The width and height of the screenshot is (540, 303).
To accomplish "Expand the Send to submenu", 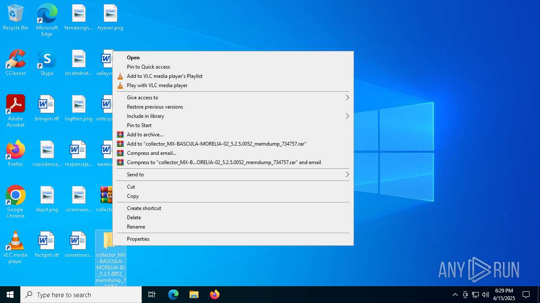I will coord(233,175).
